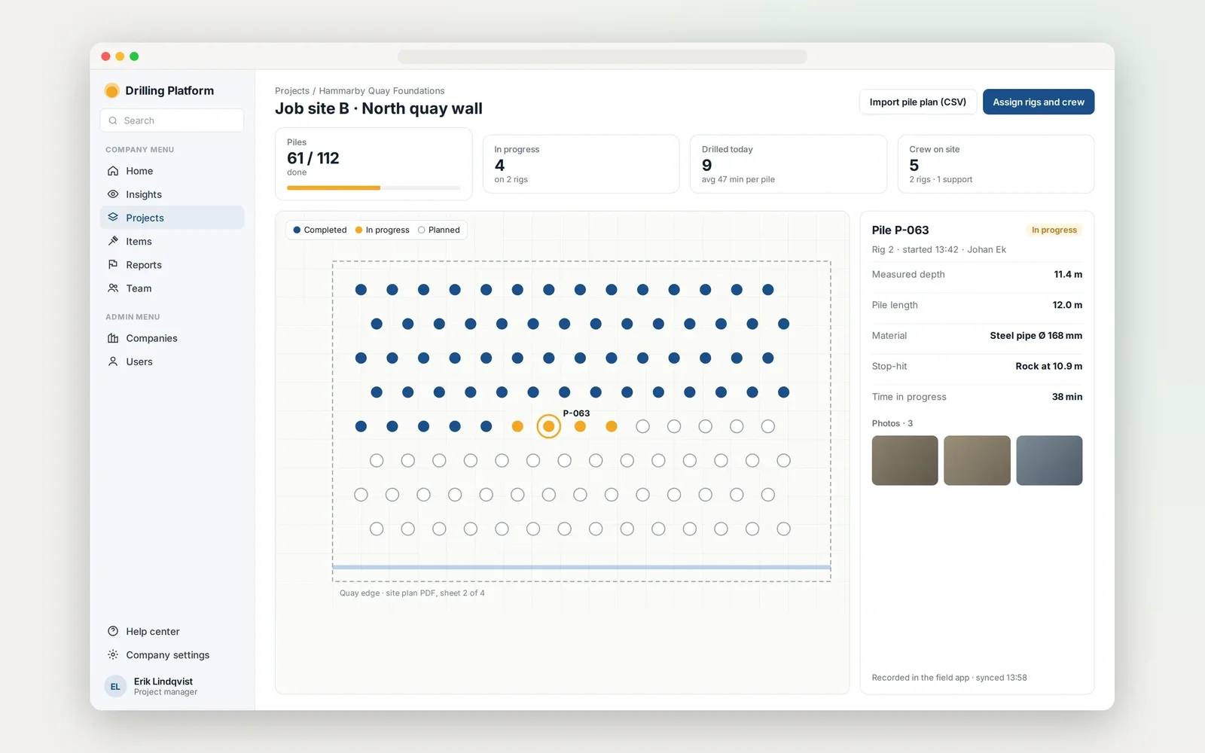Toggle the In progress legend filter
This screenshot has height=753, width=1205.
(x=382, y=230)
